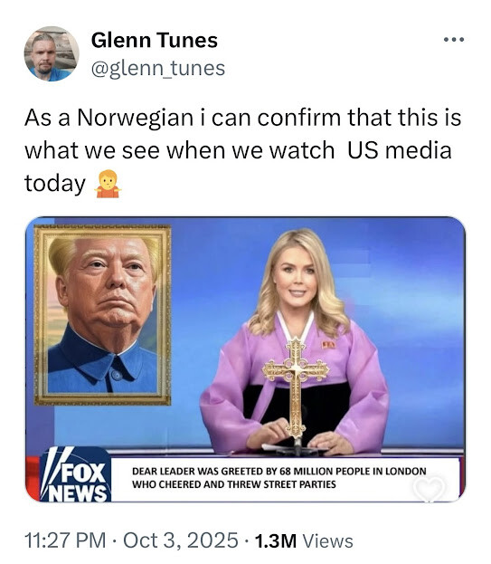Click the Glenn Tunes display name
This screenshot has width=491, height=564.
coord(155,40)
